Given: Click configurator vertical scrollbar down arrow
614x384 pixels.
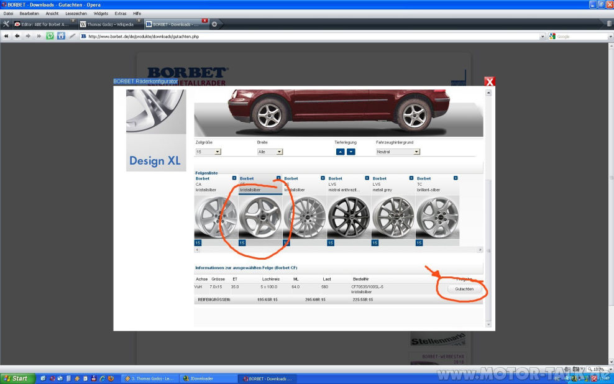Looking at the screenshot, I should pyautogui.click(x=488, y=324).
